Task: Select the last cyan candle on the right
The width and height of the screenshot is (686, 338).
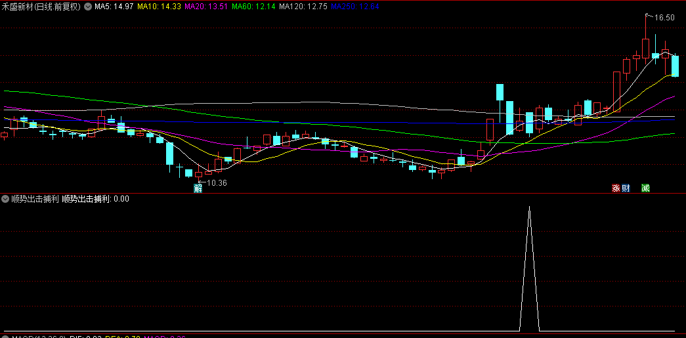Action: click(x=675, y=66)
